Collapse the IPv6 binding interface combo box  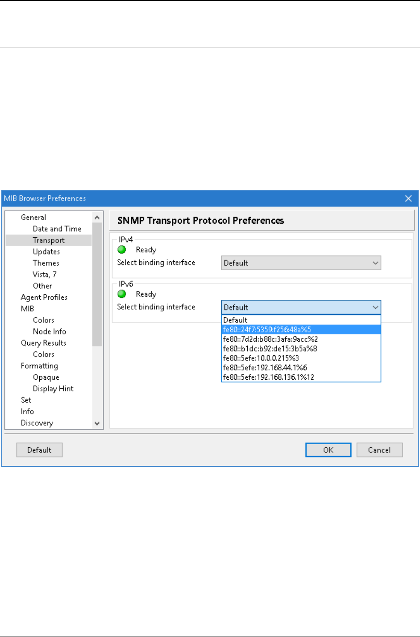point(301,307)
